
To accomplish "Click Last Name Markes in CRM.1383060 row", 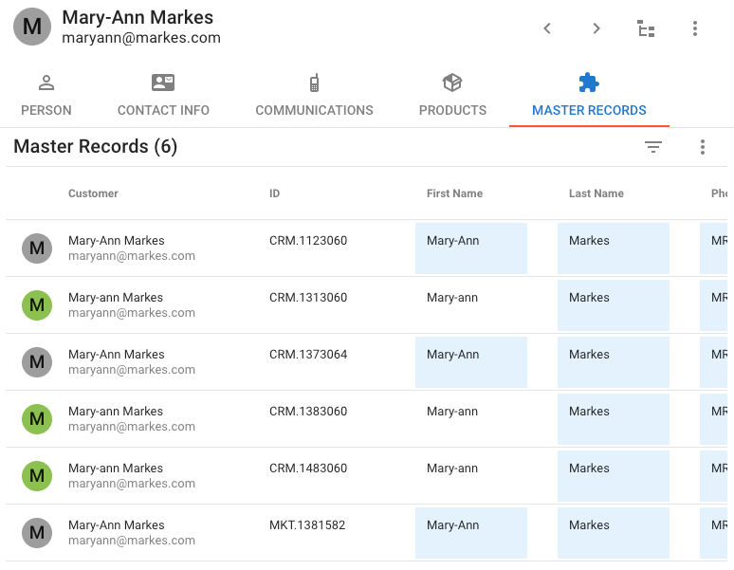I will tap(614, 419).
